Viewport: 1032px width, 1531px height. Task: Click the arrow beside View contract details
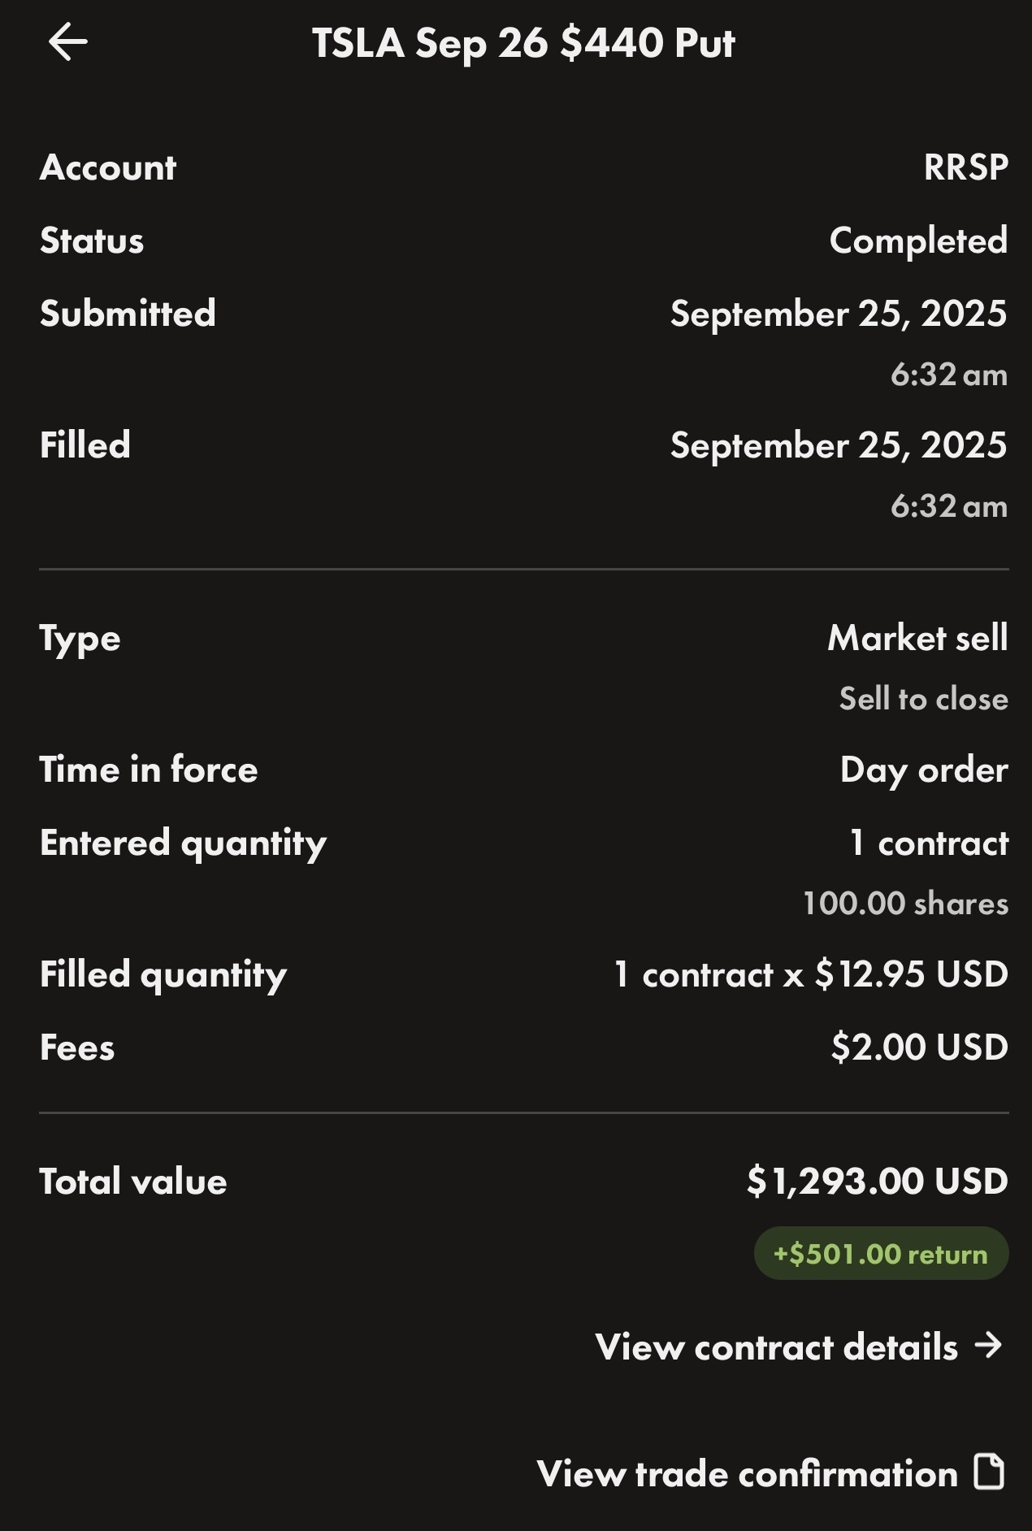988,1346
